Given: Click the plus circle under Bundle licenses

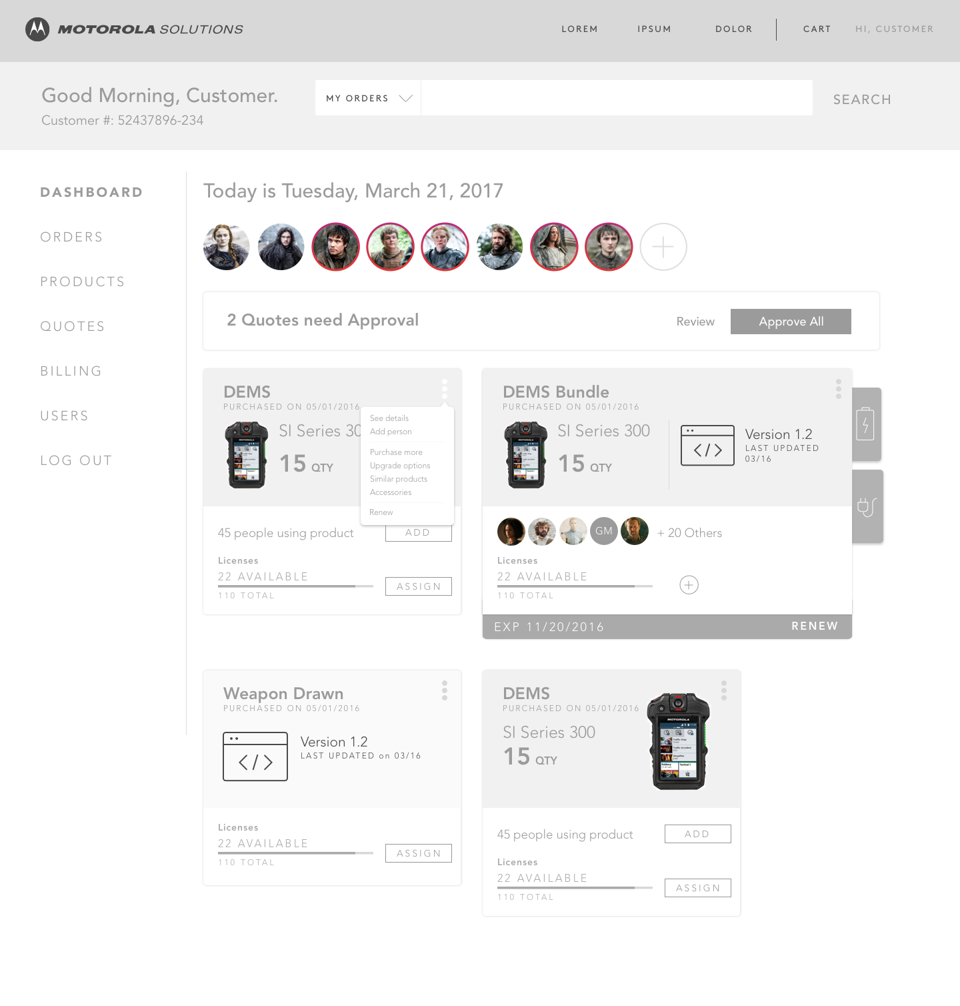Looking at the screenshot, I should pyautogui.click(x=689, y=585).
